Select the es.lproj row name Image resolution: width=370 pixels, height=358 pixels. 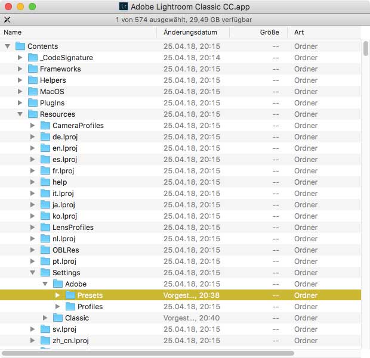(64, 160)
